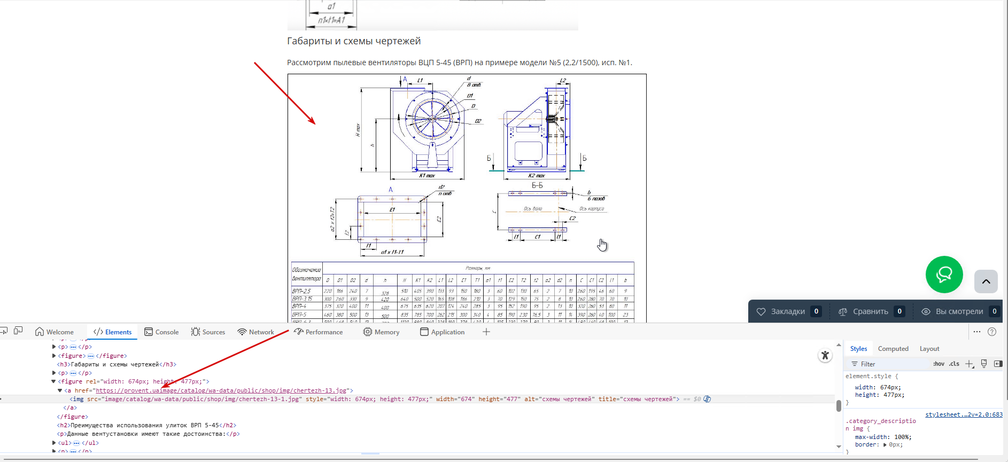This screenshot has height=462, width=1008.
Task: Open the Закладки bookmarks button
Action: click(x=788, y=311)
